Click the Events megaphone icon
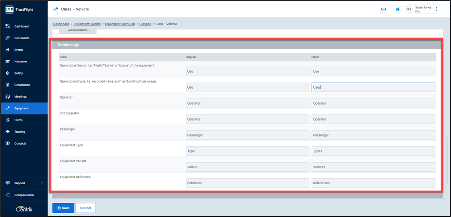 [8, 50]
